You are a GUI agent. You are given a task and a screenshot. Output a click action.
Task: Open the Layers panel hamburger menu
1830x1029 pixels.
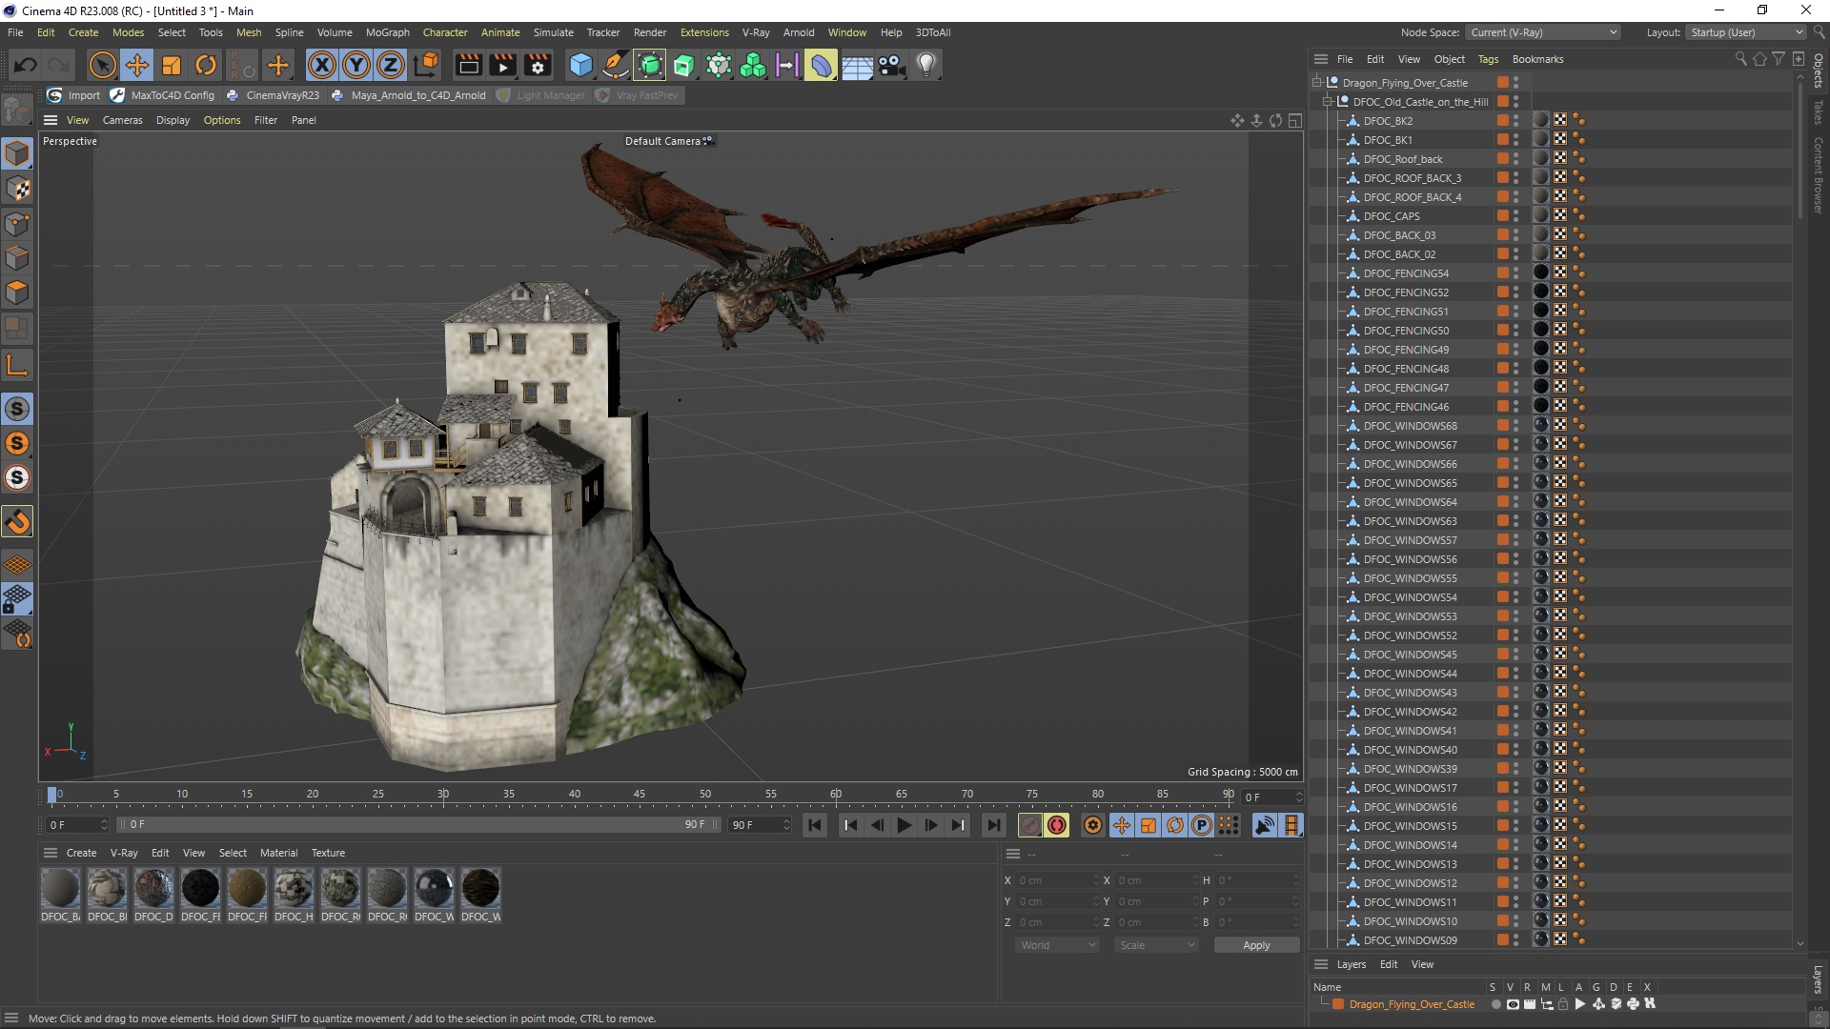point(1321,964)
